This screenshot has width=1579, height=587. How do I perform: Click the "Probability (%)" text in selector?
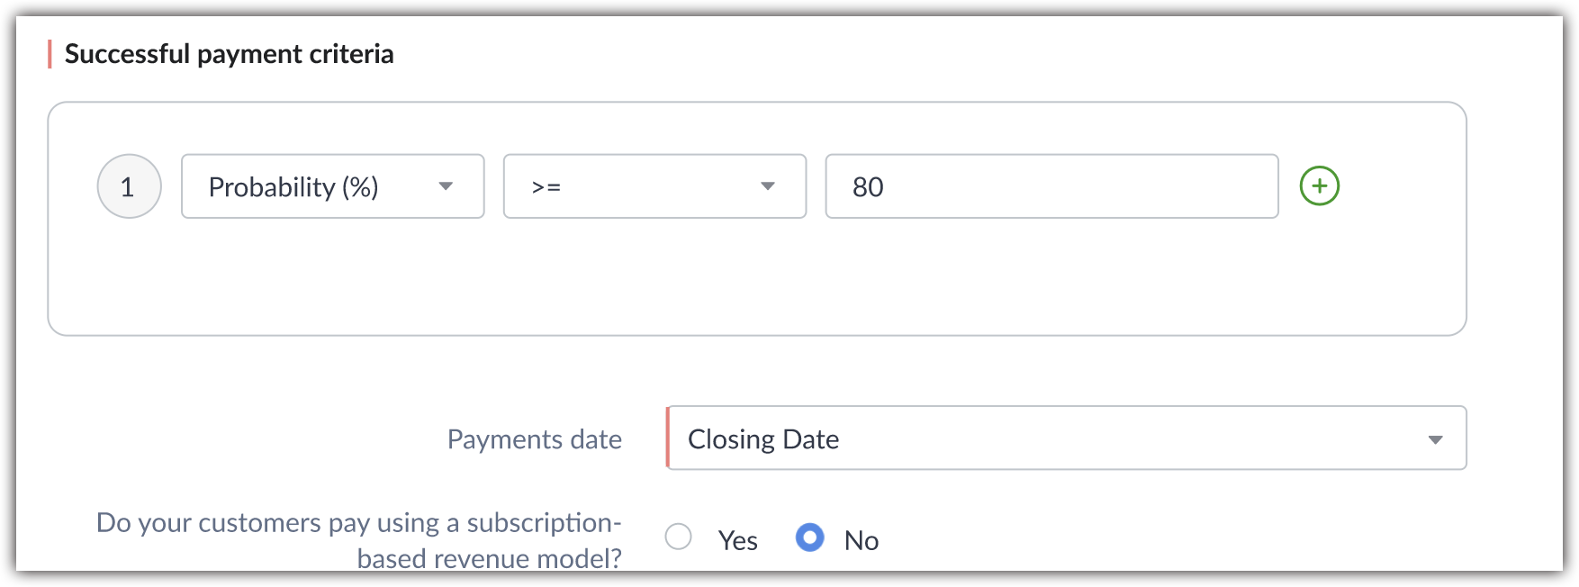pyautogui.click(x=293, y=187)
